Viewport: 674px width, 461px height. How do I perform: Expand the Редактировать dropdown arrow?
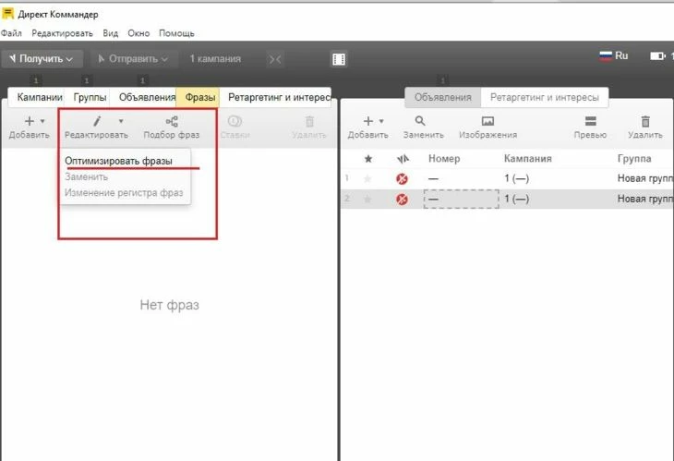pyautogui.click(x=121, y=121)
